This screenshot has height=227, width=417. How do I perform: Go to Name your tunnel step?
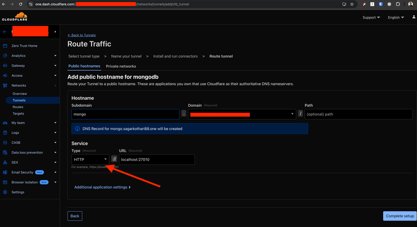tap(127, 56)
